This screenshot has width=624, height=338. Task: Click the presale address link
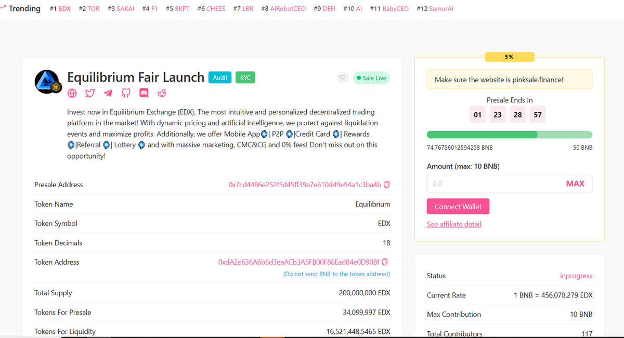coord(305,185)
